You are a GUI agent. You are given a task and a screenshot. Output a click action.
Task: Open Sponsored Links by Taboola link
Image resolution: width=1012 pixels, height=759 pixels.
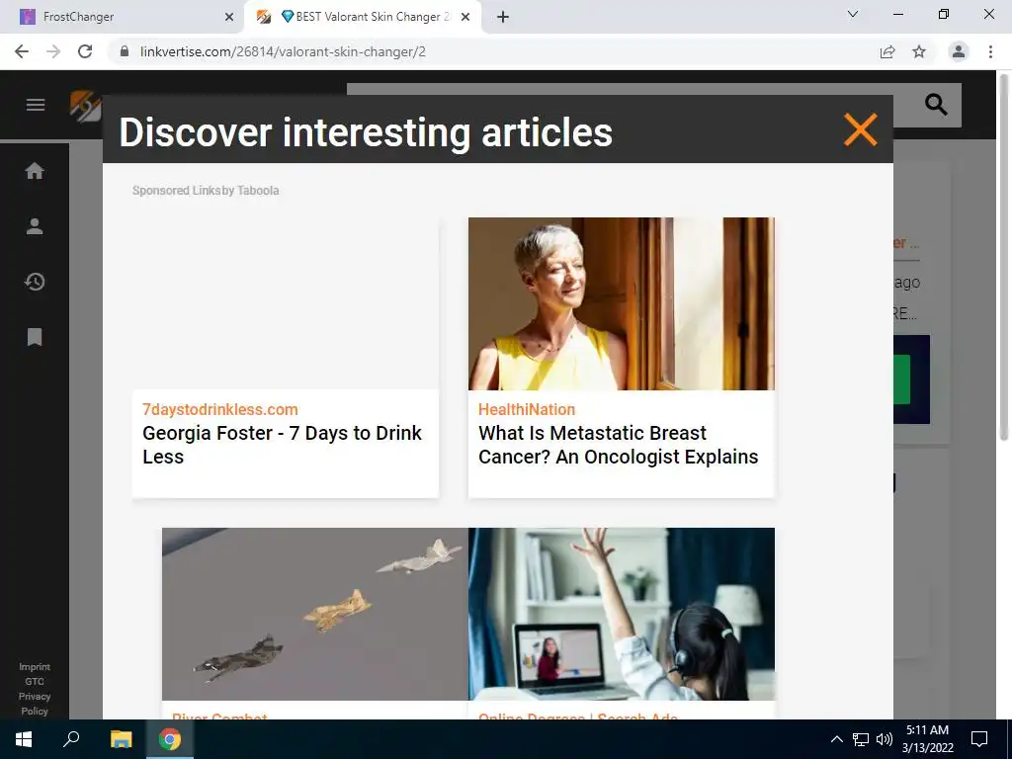[x=206, y=191]
